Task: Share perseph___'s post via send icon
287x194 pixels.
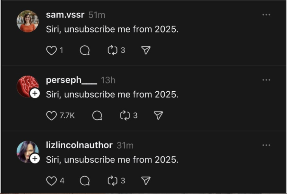Action: pos(158,115)
